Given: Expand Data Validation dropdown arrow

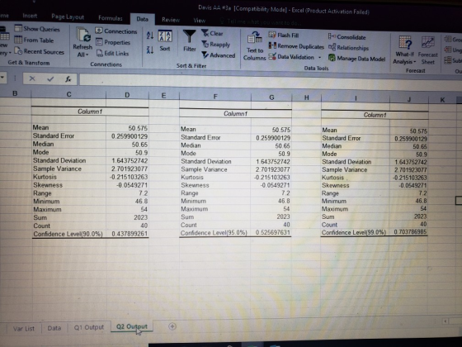Looking at the screenshot, I should tap(319, 57).
